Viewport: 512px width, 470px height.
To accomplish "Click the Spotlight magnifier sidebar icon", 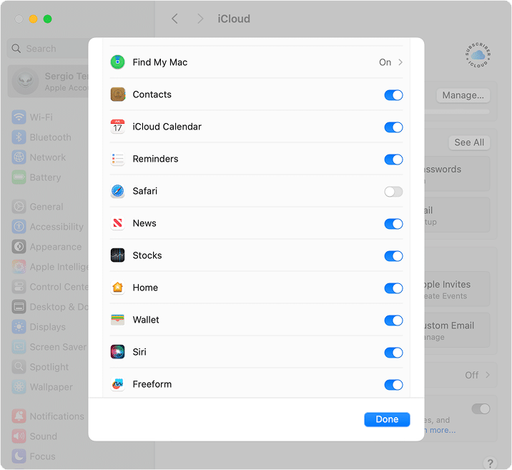I will click(x=19, y=367).
